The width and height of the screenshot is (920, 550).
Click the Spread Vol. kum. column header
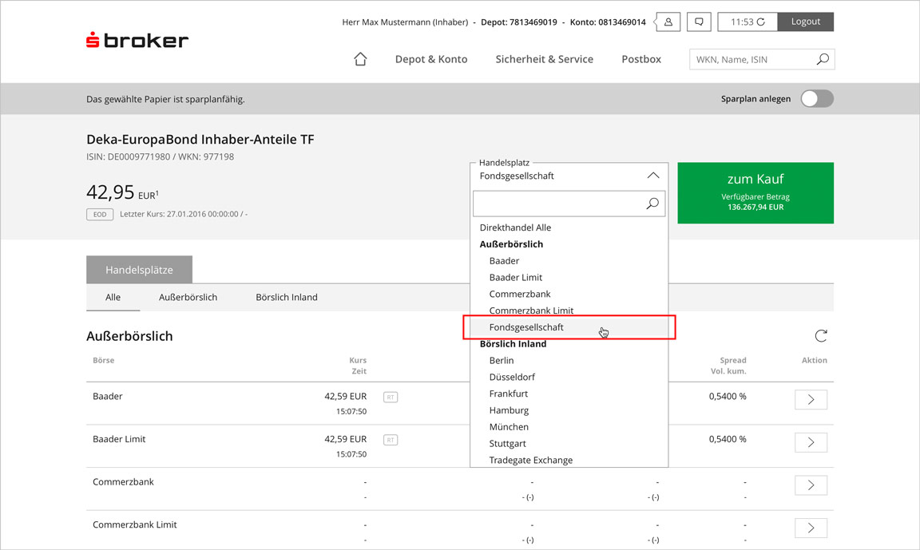pos(728,366)
